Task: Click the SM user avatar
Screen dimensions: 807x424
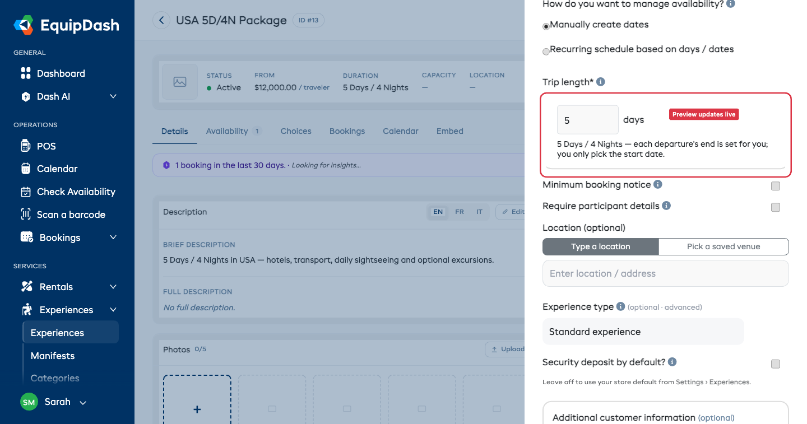Action: 29,402
